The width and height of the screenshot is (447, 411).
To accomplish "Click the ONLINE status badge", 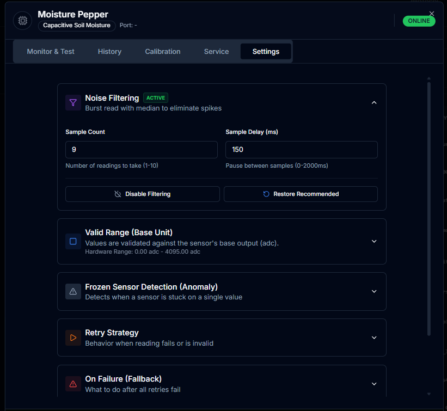I will click(419, 21).
